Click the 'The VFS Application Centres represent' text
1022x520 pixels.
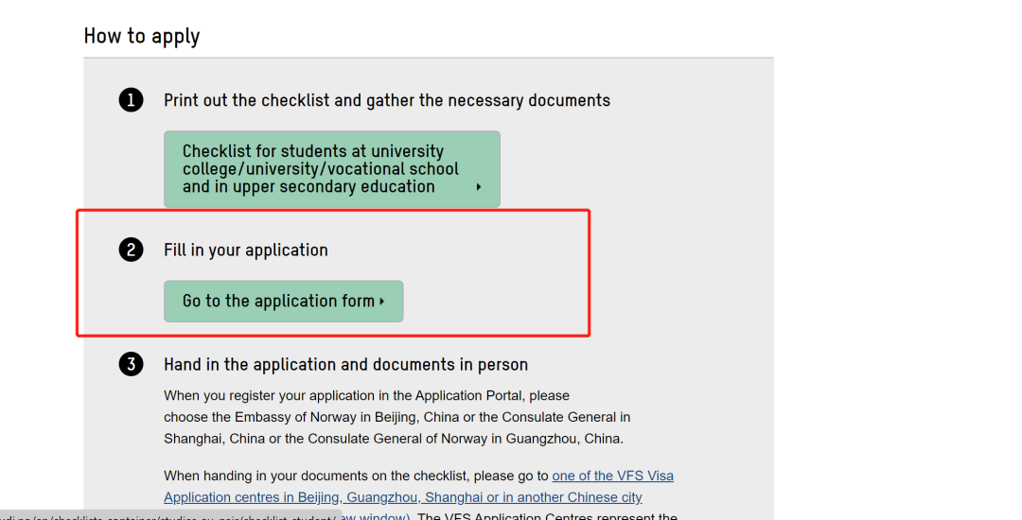coord(547,516)
